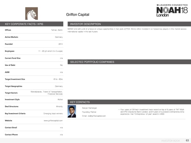
Task: Click the Investor Book footer label
Action: (171, 140)
